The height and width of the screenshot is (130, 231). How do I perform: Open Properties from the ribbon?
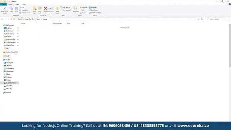76,10
